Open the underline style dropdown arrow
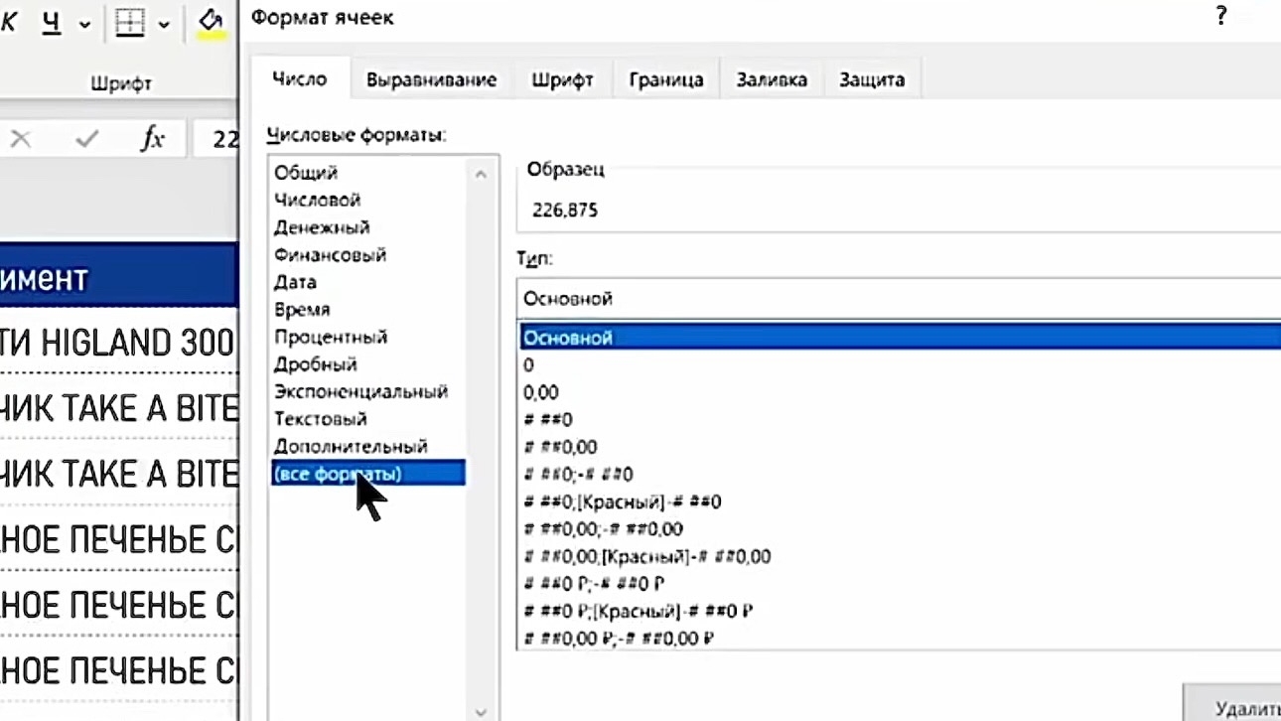1281x721 pixels. (84, 24)
